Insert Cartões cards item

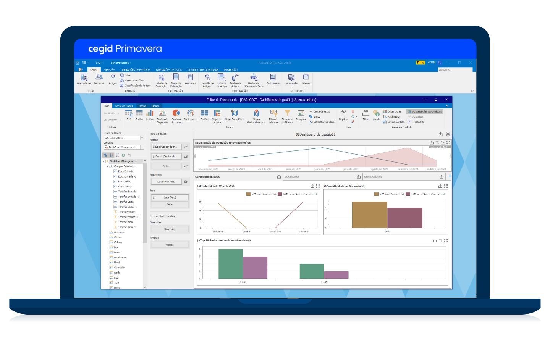click(205, 115)
